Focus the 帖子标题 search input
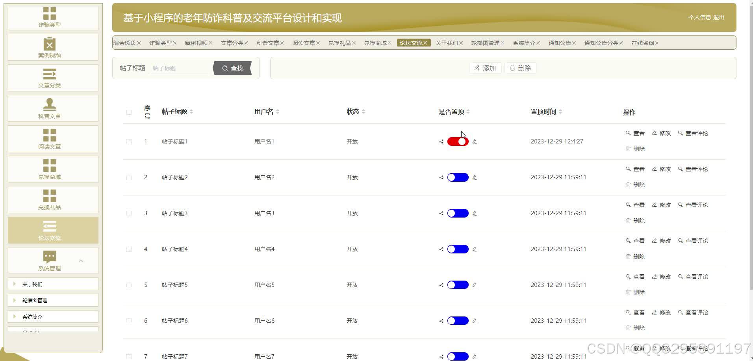The height and width of the screenshot is (361, 753). 179,68
